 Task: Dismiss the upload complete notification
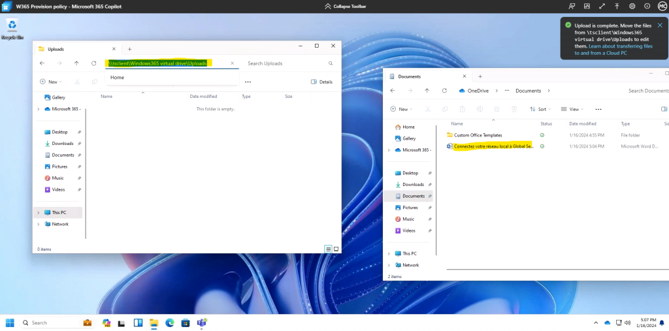[x=660, y=25]
